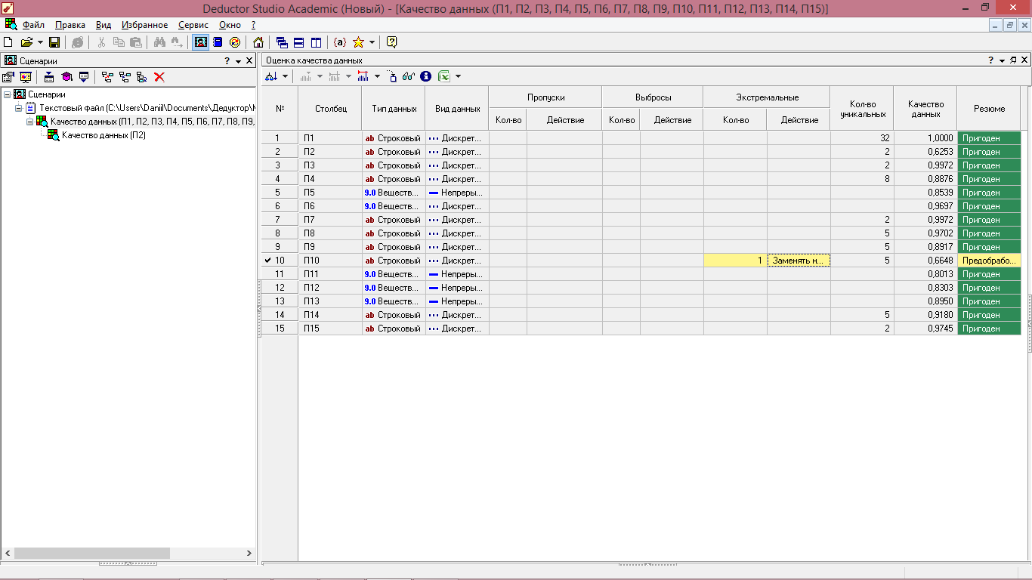Click the Save floppy disk icon

[54, 42]
